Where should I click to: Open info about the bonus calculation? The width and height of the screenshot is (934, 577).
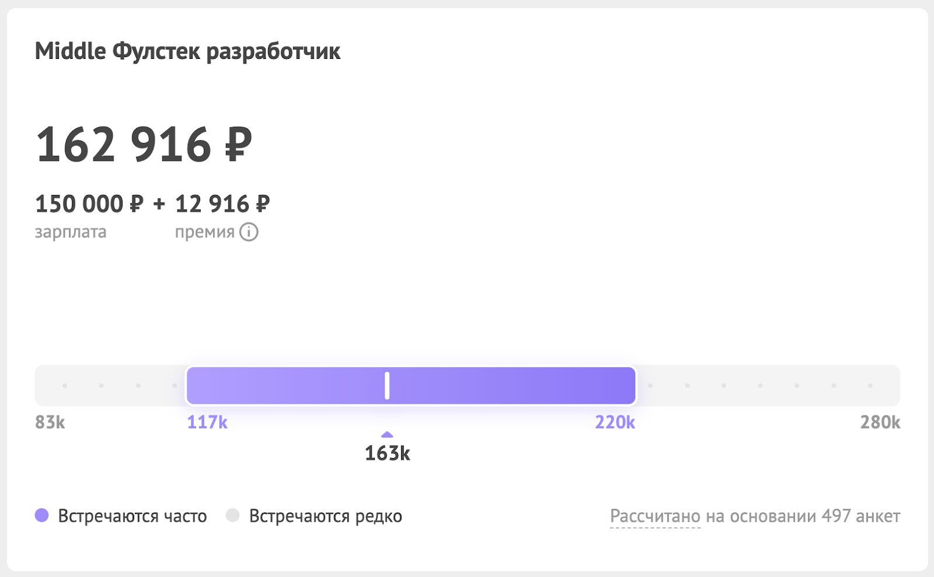pos(250,232)
